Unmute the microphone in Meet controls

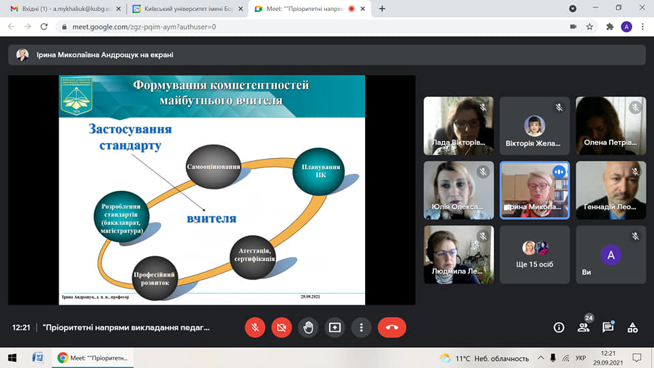point(255,327)
